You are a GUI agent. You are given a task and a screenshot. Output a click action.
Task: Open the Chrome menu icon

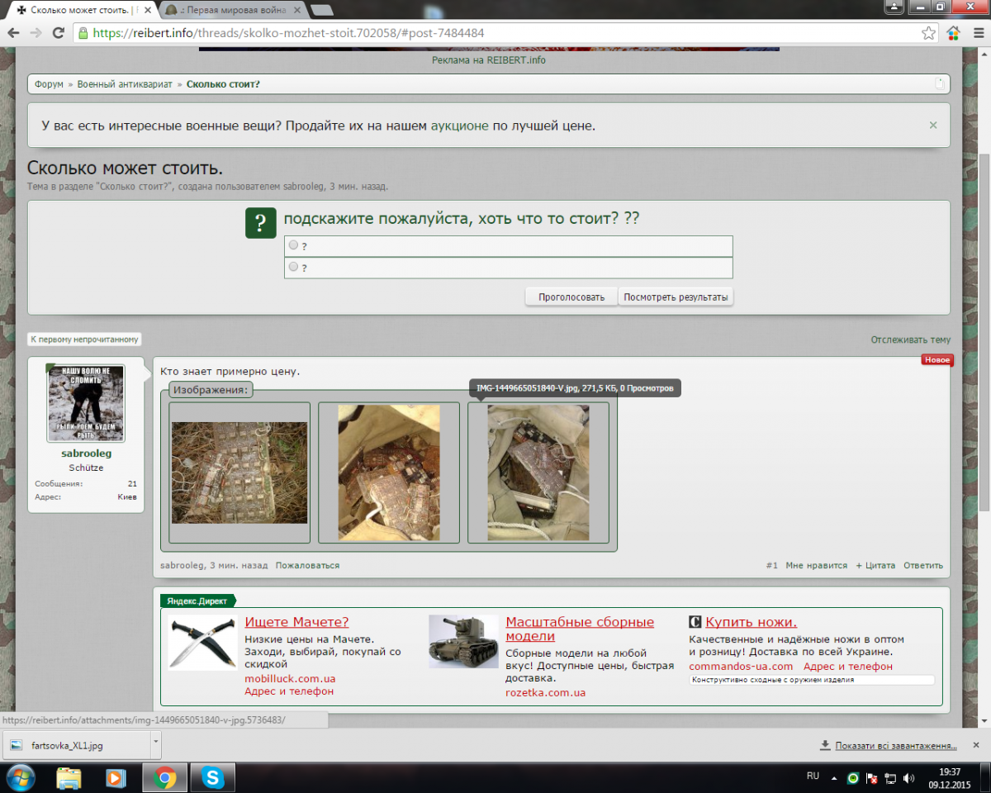click(x=976, y=33)
